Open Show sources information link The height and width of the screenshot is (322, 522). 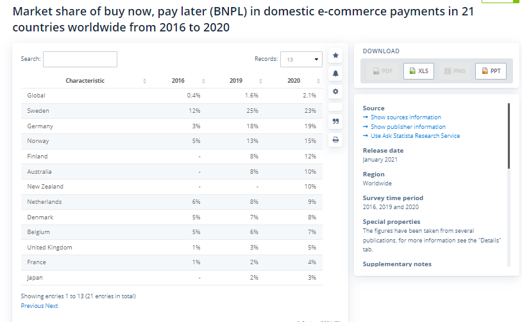(x=405, y=117)
